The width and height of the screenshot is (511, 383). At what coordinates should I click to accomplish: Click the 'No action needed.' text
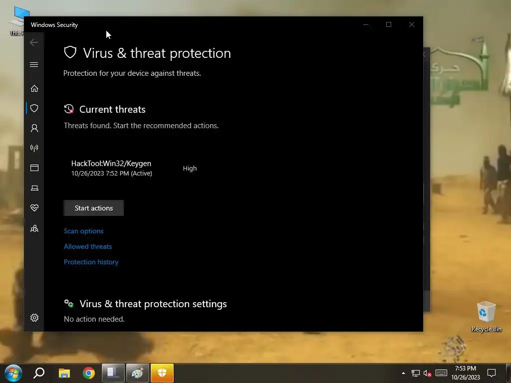[x=94, y=319]
